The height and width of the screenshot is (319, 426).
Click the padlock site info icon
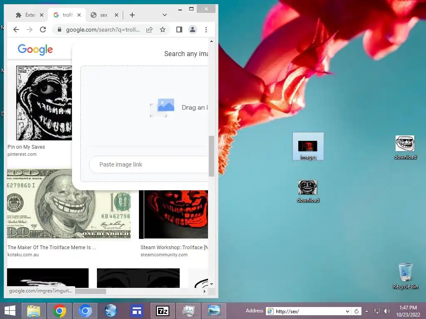[59, 29]
